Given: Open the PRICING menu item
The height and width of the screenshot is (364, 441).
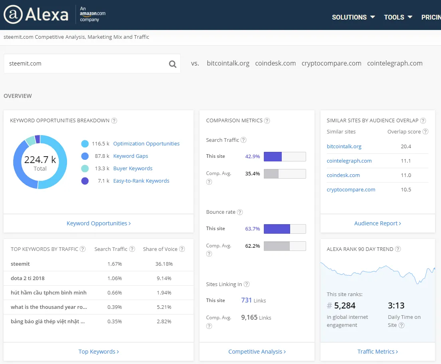Looking at the screenshot, I should point(431,17).
